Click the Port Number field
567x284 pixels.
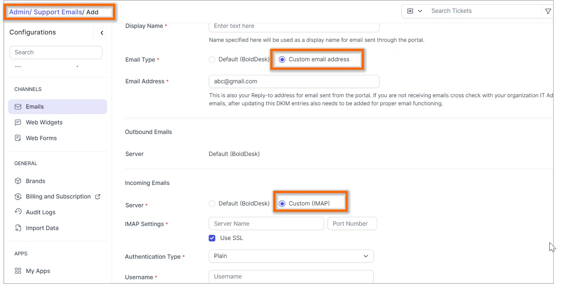pos(352,224)
